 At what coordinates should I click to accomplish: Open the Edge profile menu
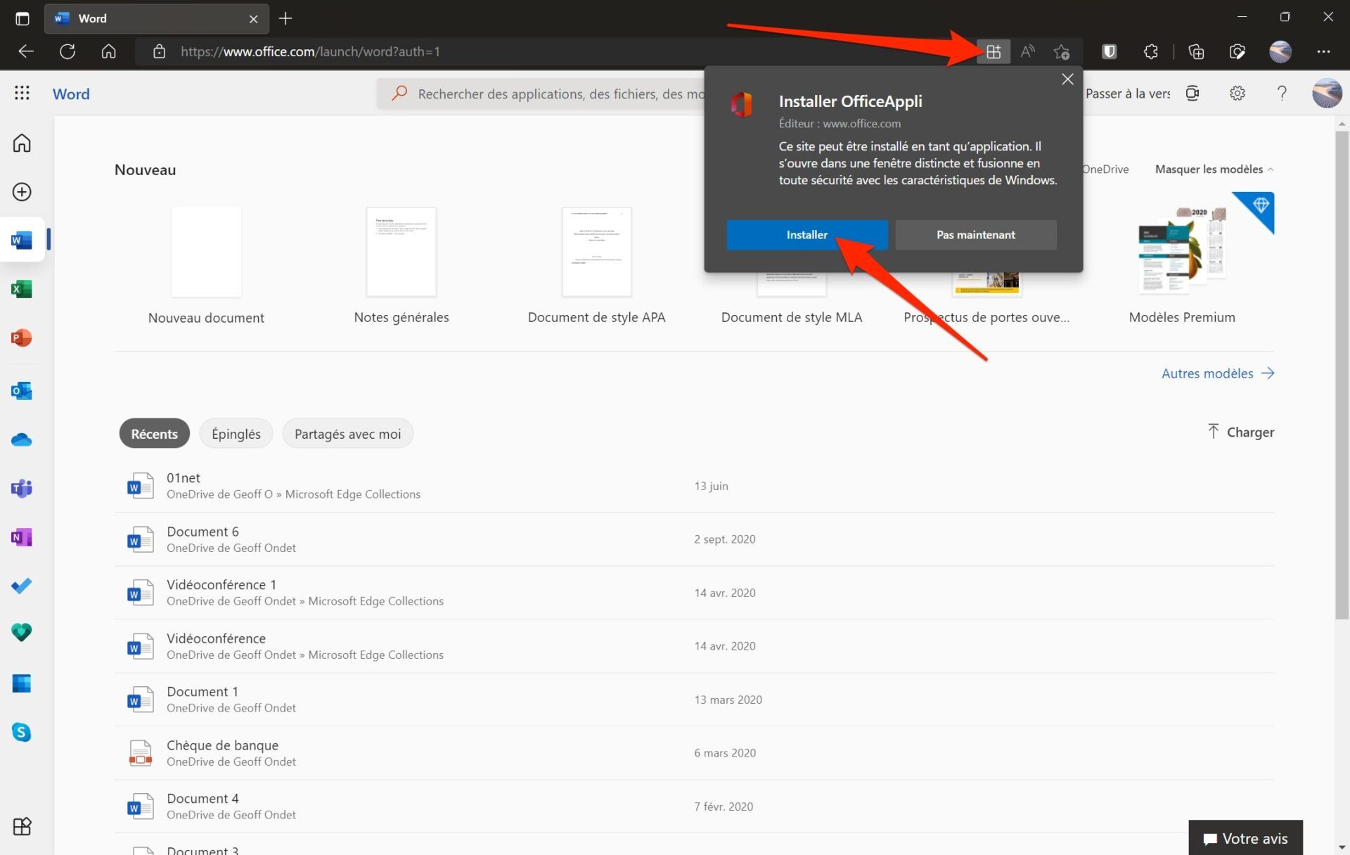[1280, 51]
